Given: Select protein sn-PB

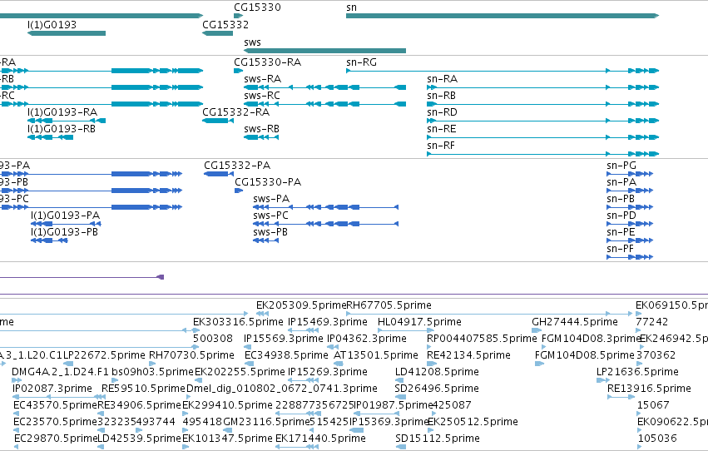Looking at the screenshot, I should 630,207.
